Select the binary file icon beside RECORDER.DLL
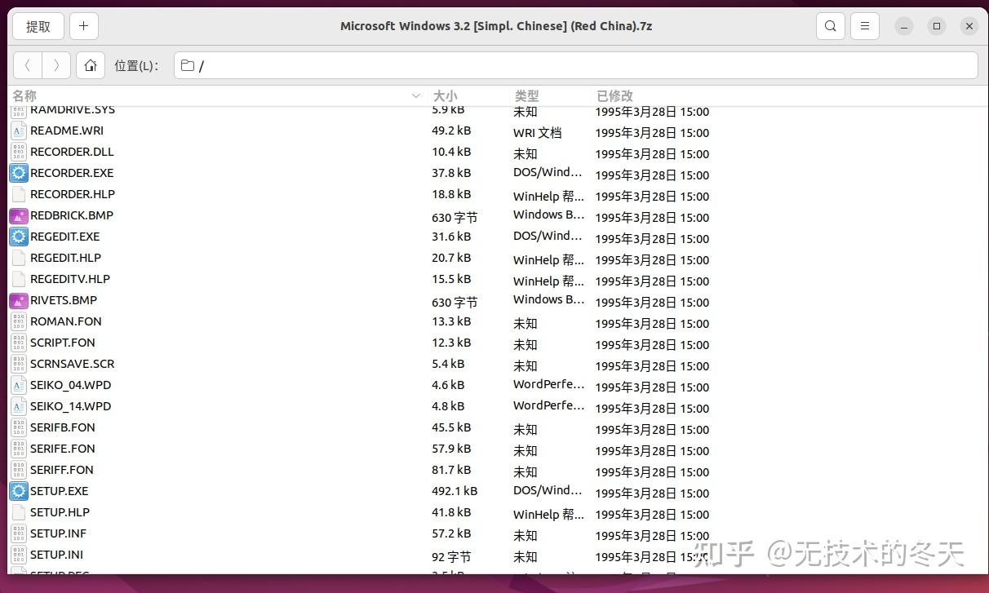989x593 pixels. (x=18, y=152)
